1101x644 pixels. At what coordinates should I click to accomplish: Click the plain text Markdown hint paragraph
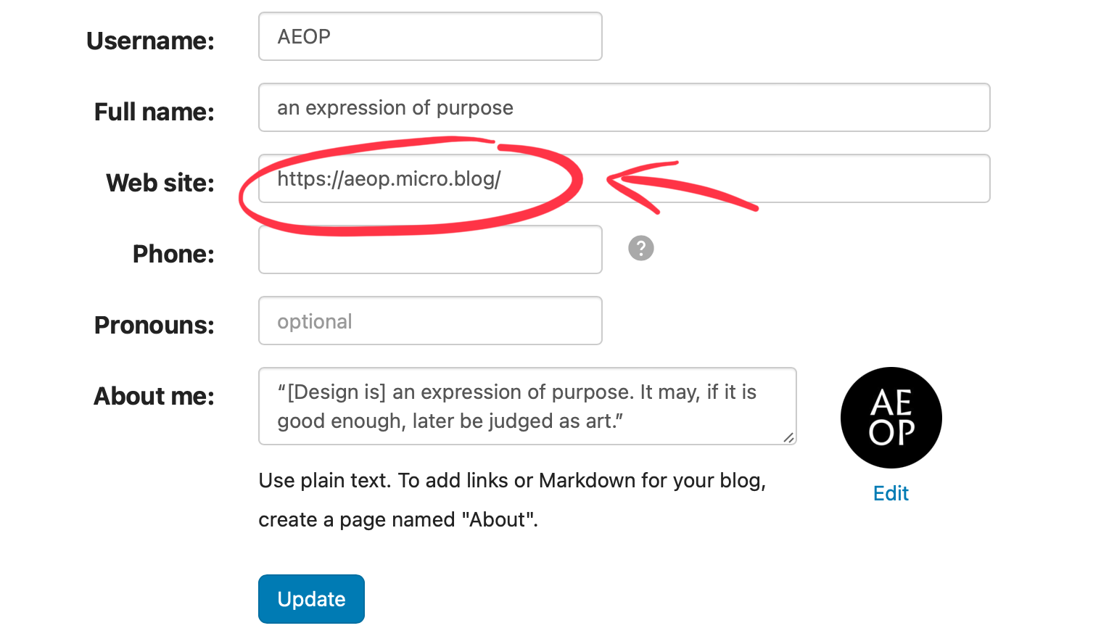[512, 500]
